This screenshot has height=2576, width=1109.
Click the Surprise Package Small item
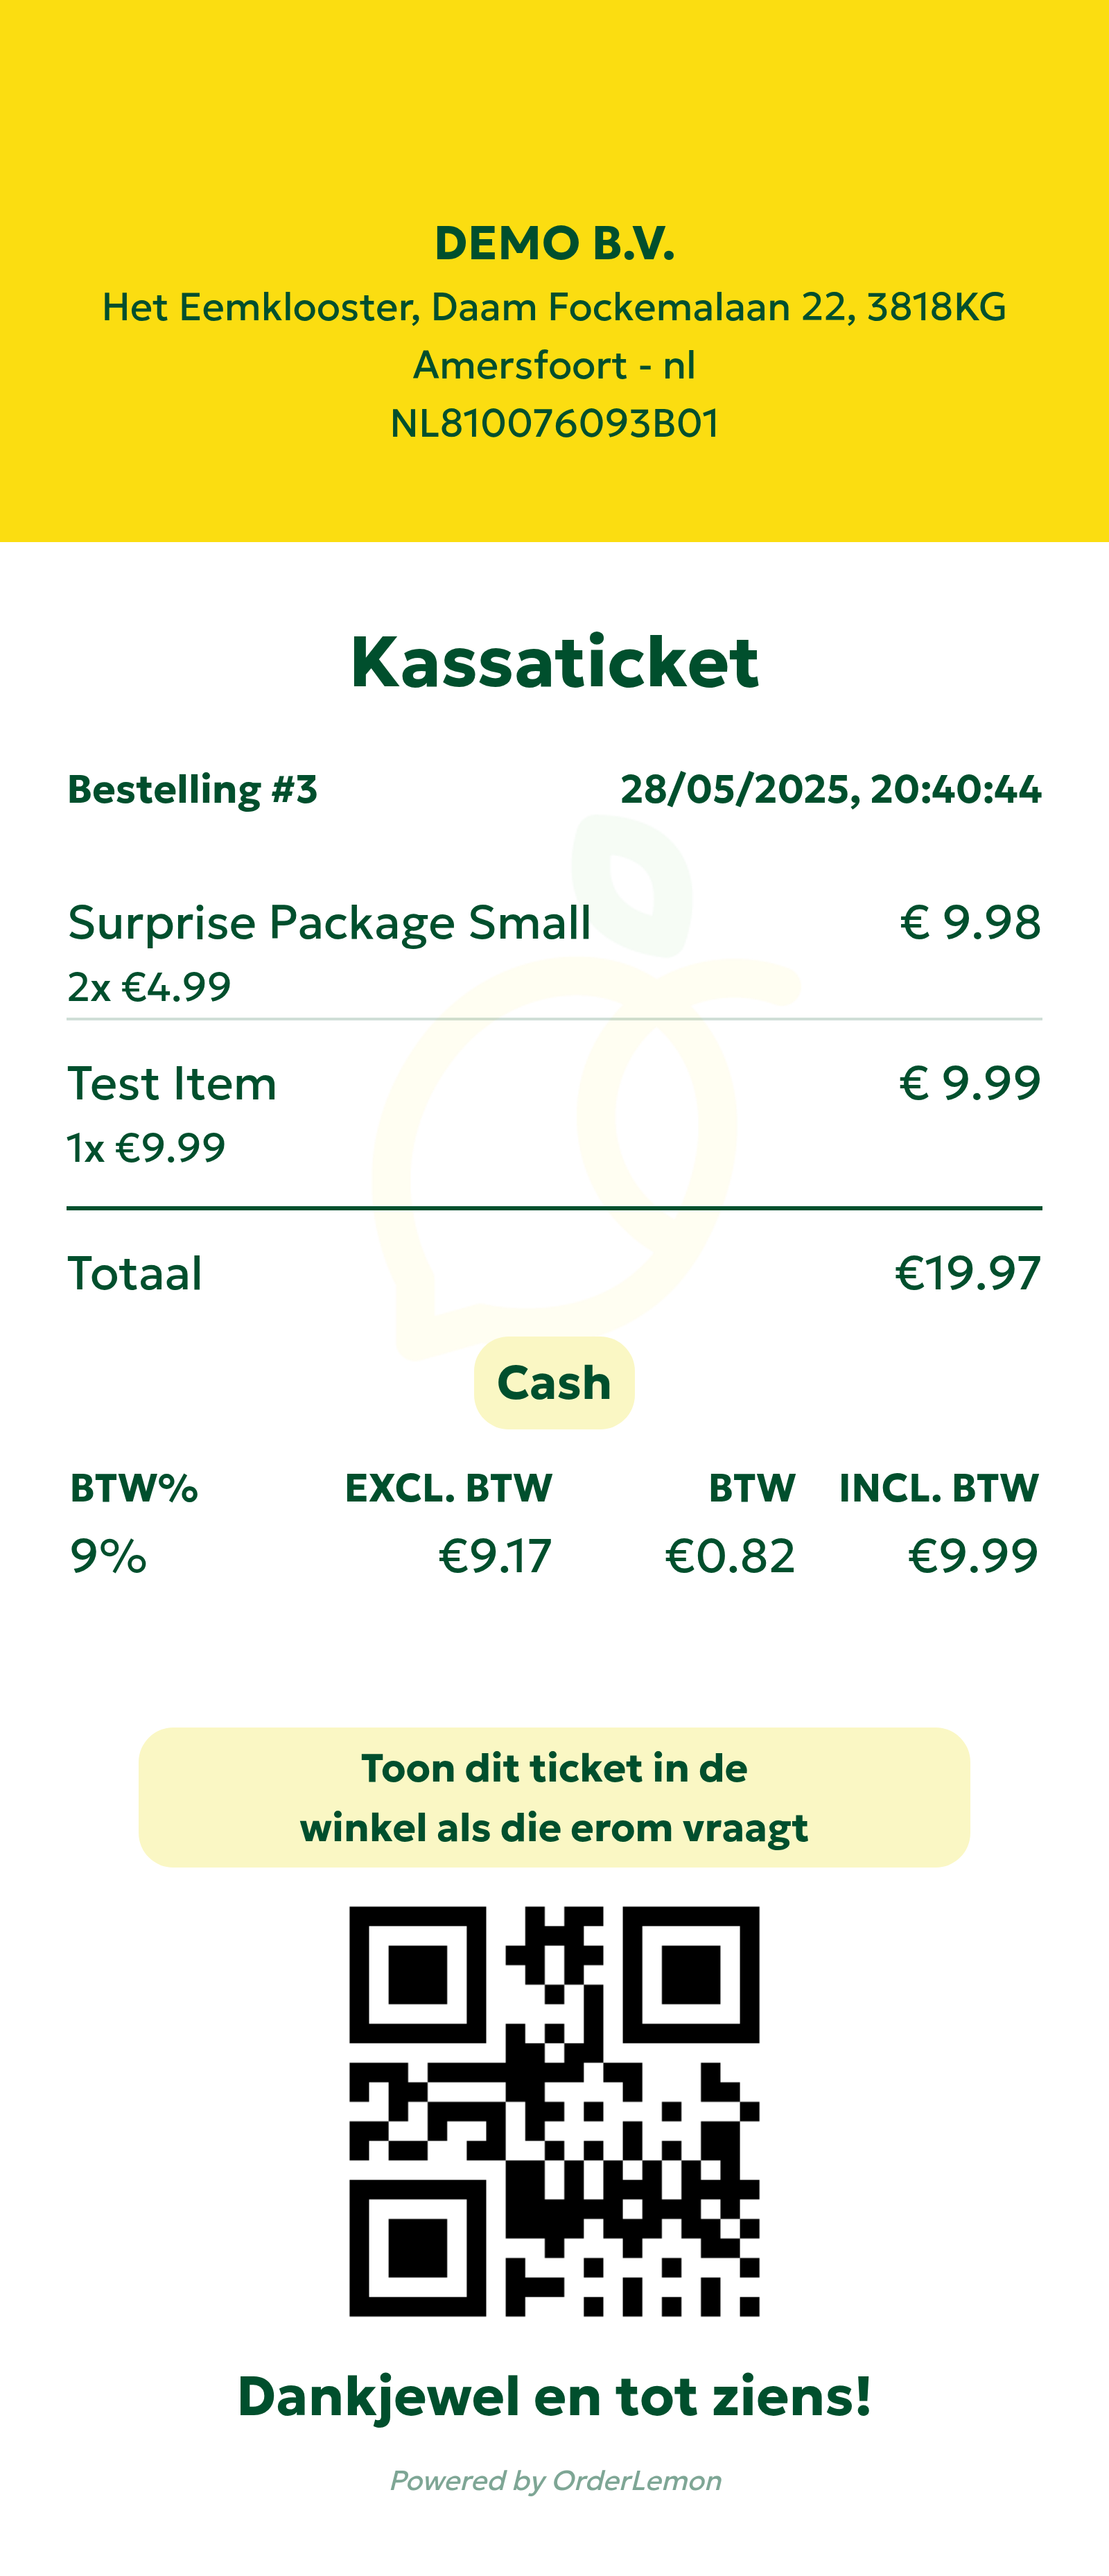(329, 922)
